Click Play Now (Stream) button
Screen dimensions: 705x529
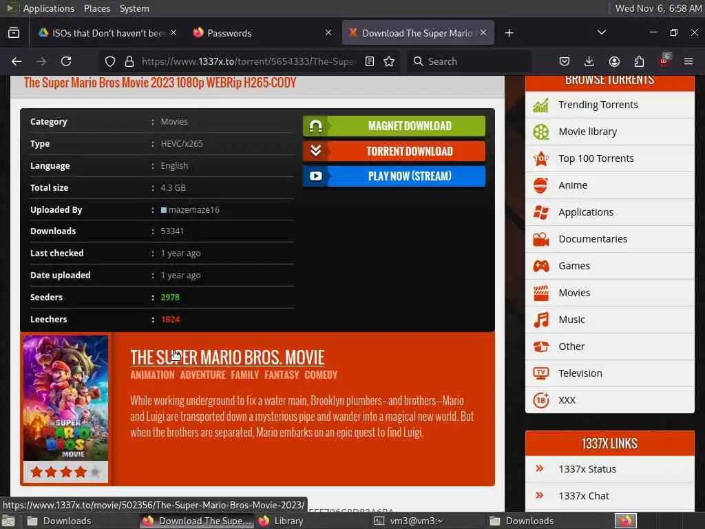[394, 176]
